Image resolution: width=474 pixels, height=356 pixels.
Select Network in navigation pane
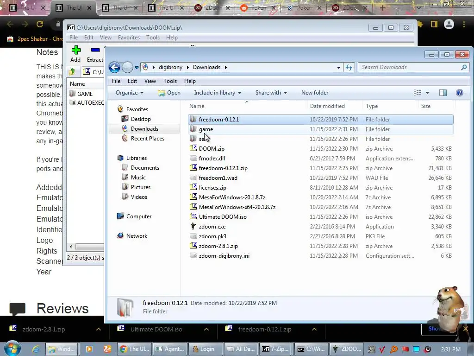[137, 236]
